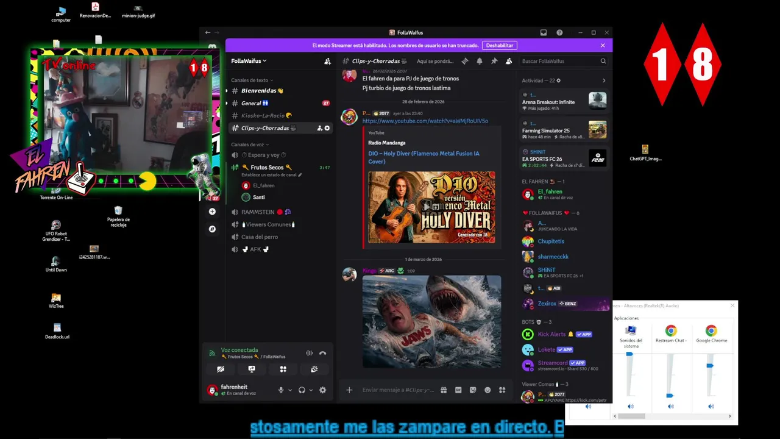The image size is (780, 439).
Task: Click Deshabilitar streamer mode button
Action: tap(500, 45)
